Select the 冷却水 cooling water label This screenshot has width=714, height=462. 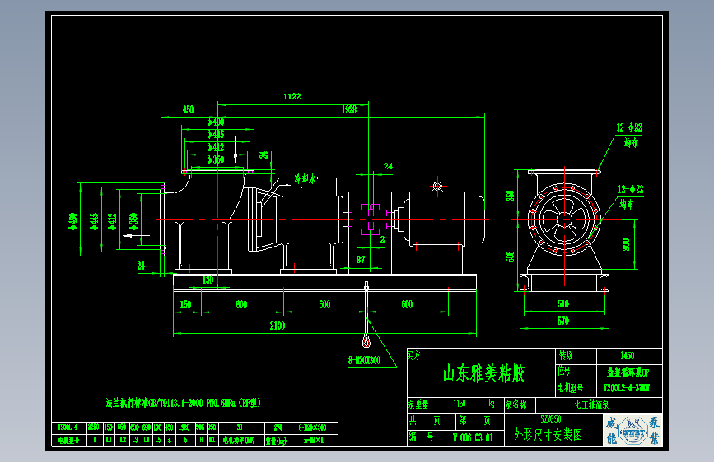305,179
